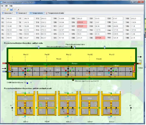Select the T39 temperature value field
The image size is (146, 125).
click(118, 26)
